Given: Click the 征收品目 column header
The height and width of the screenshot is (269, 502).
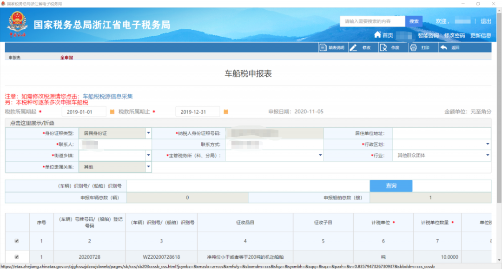Looking at the screenshot, I should click(245, 223).
